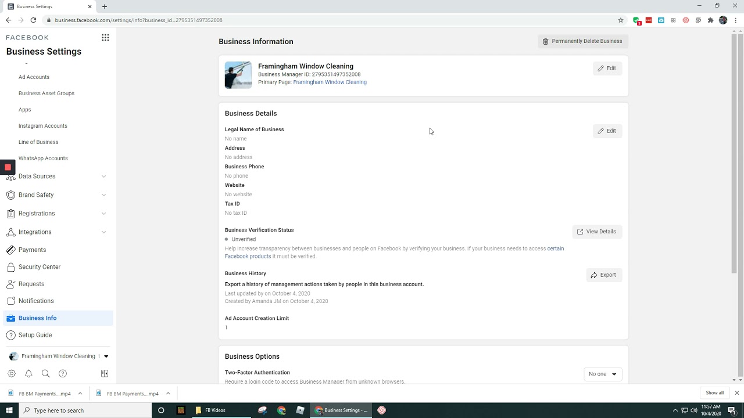This screenshot has height=418, width=744.
Task: Select the Business Settings browser tab
Action: click(x=50, y=6)
